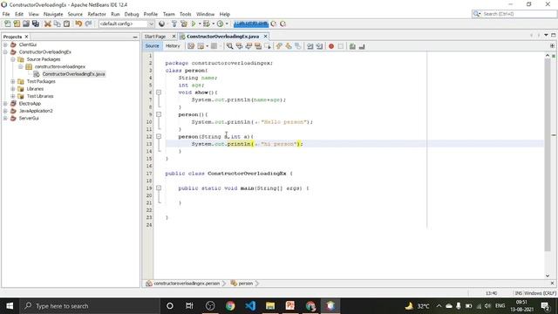Open Google Chrome from taskbar

230,306
